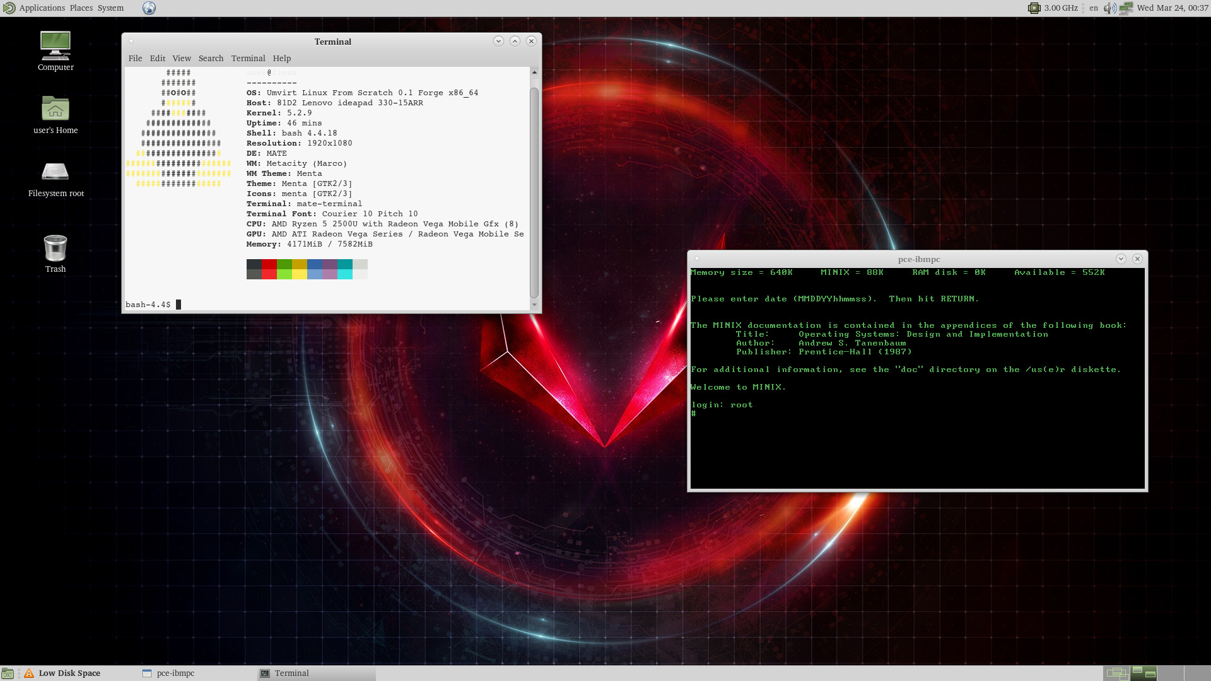The width and height of the screenshot is (1211, 681).
Task: Expand the Places menu
Action: pos(81,8)
